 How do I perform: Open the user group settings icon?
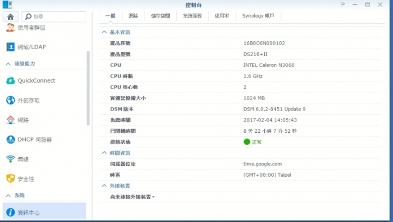(10, 27)
